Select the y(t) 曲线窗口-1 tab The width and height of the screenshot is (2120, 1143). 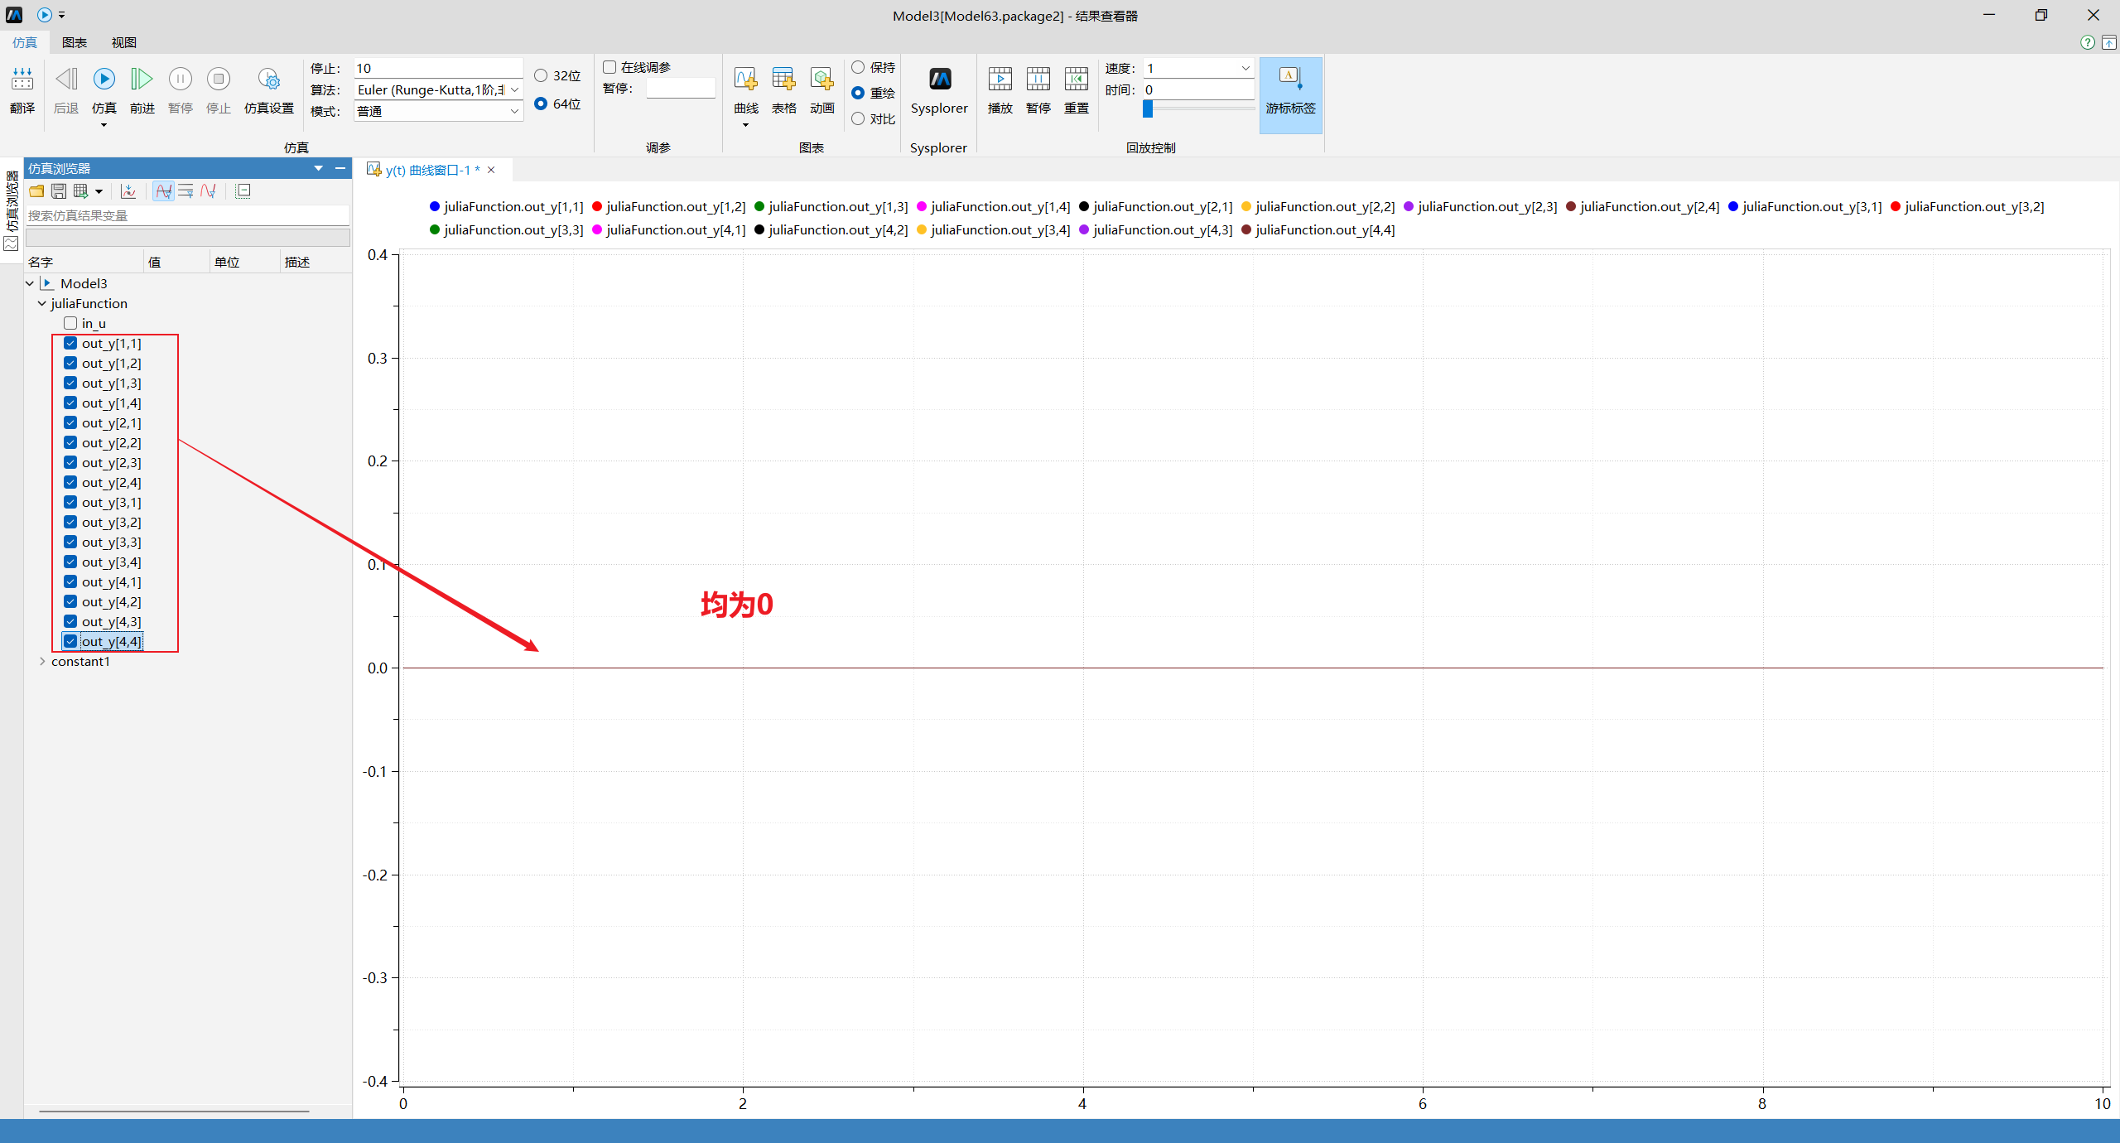433,170
